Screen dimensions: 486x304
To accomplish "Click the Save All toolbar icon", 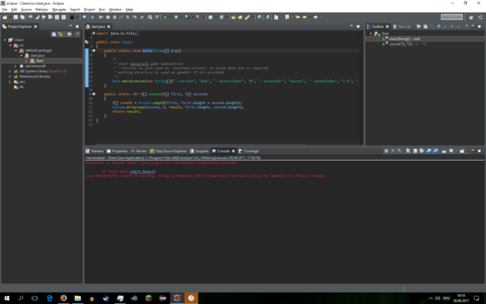I will click(22, 17).
